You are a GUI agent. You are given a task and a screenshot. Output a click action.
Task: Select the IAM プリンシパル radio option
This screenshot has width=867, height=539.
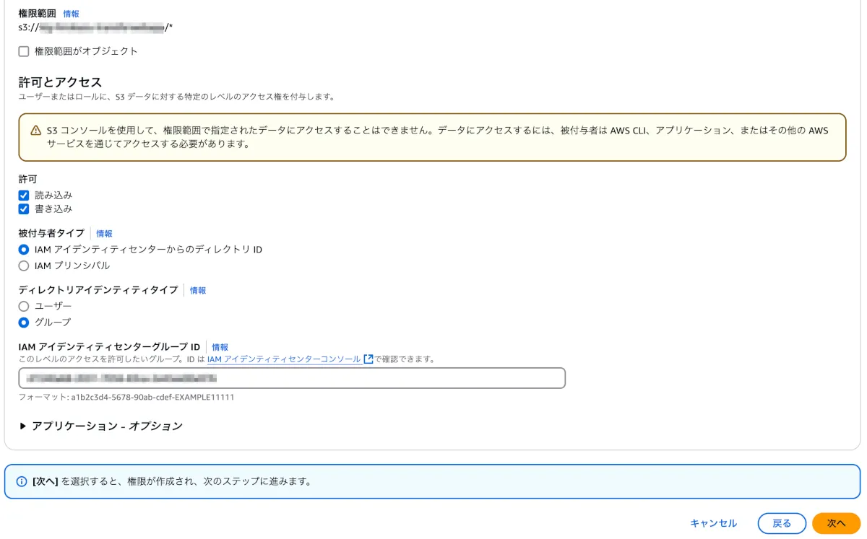click(24, 266)
